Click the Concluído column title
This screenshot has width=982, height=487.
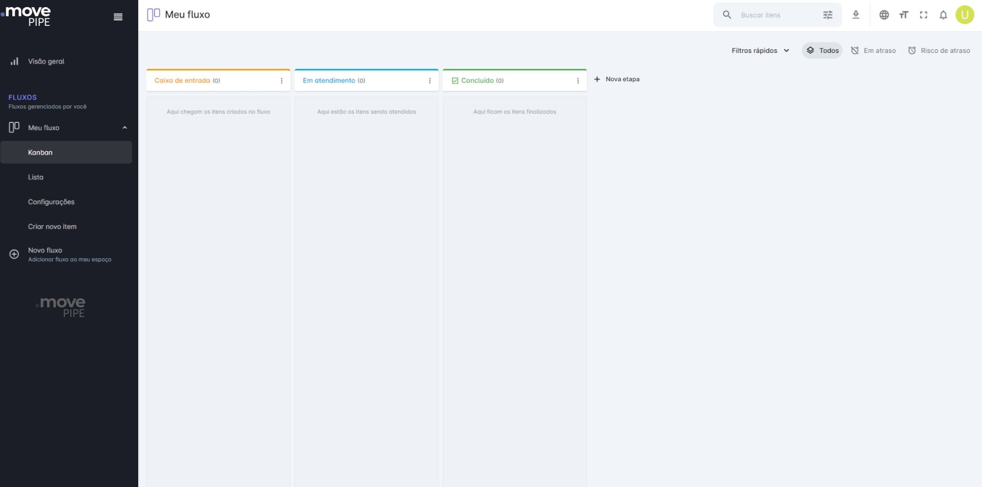477,81
